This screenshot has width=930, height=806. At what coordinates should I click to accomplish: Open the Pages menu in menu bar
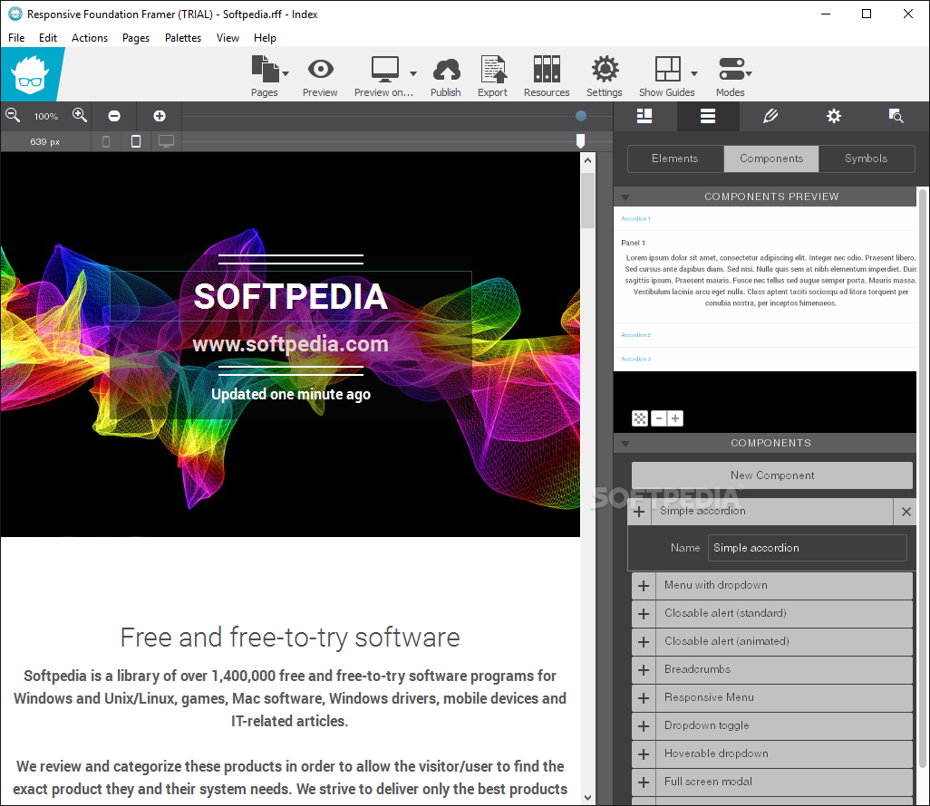[136, 38]
